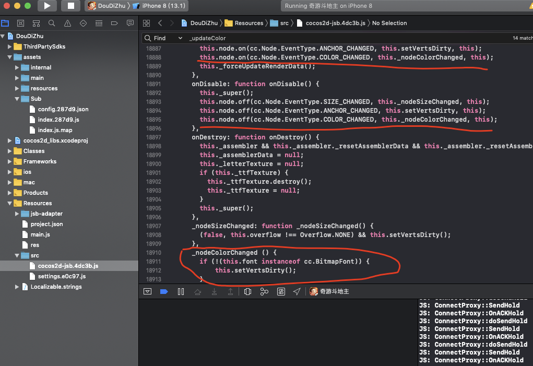This screenshot has width=533, height=366.
Task: Expand the main folder
Action: coord(17,78)
